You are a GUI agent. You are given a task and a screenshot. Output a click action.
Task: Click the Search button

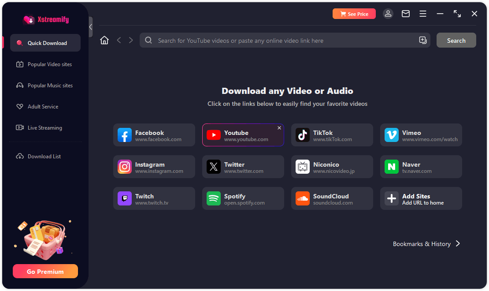point(456,41)
